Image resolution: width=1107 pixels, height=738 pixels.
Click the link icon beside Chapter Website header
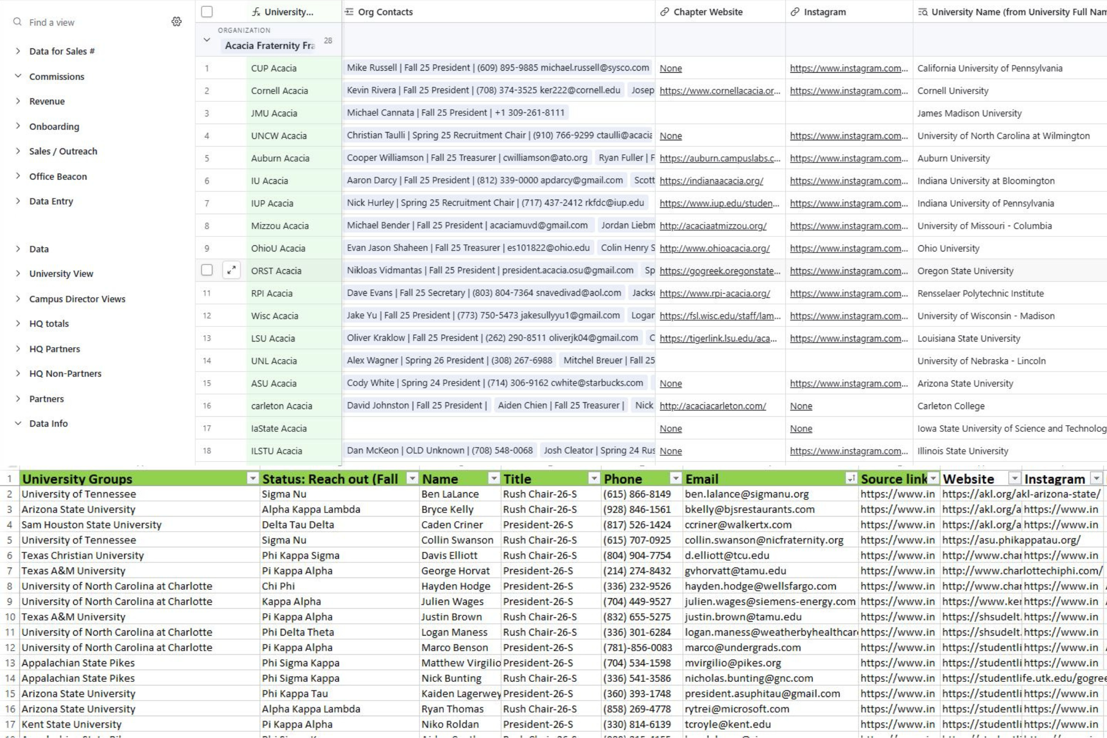[665, 12]
